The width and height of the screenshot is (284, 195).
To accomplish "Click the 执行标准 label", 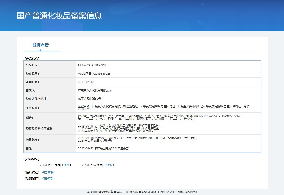I will tap(32, 172).
